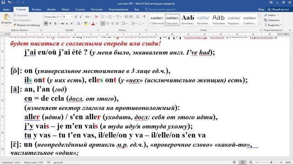Click the 'Tell me' search field
The image size is (293, 165).
point(160,9)
